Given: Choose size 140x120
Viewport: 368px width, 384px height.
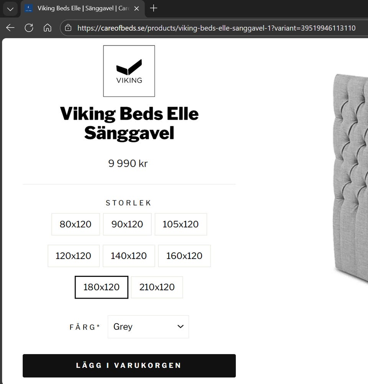Looking at the screenshot, I should pyautogui.click(x=129, y=255).
